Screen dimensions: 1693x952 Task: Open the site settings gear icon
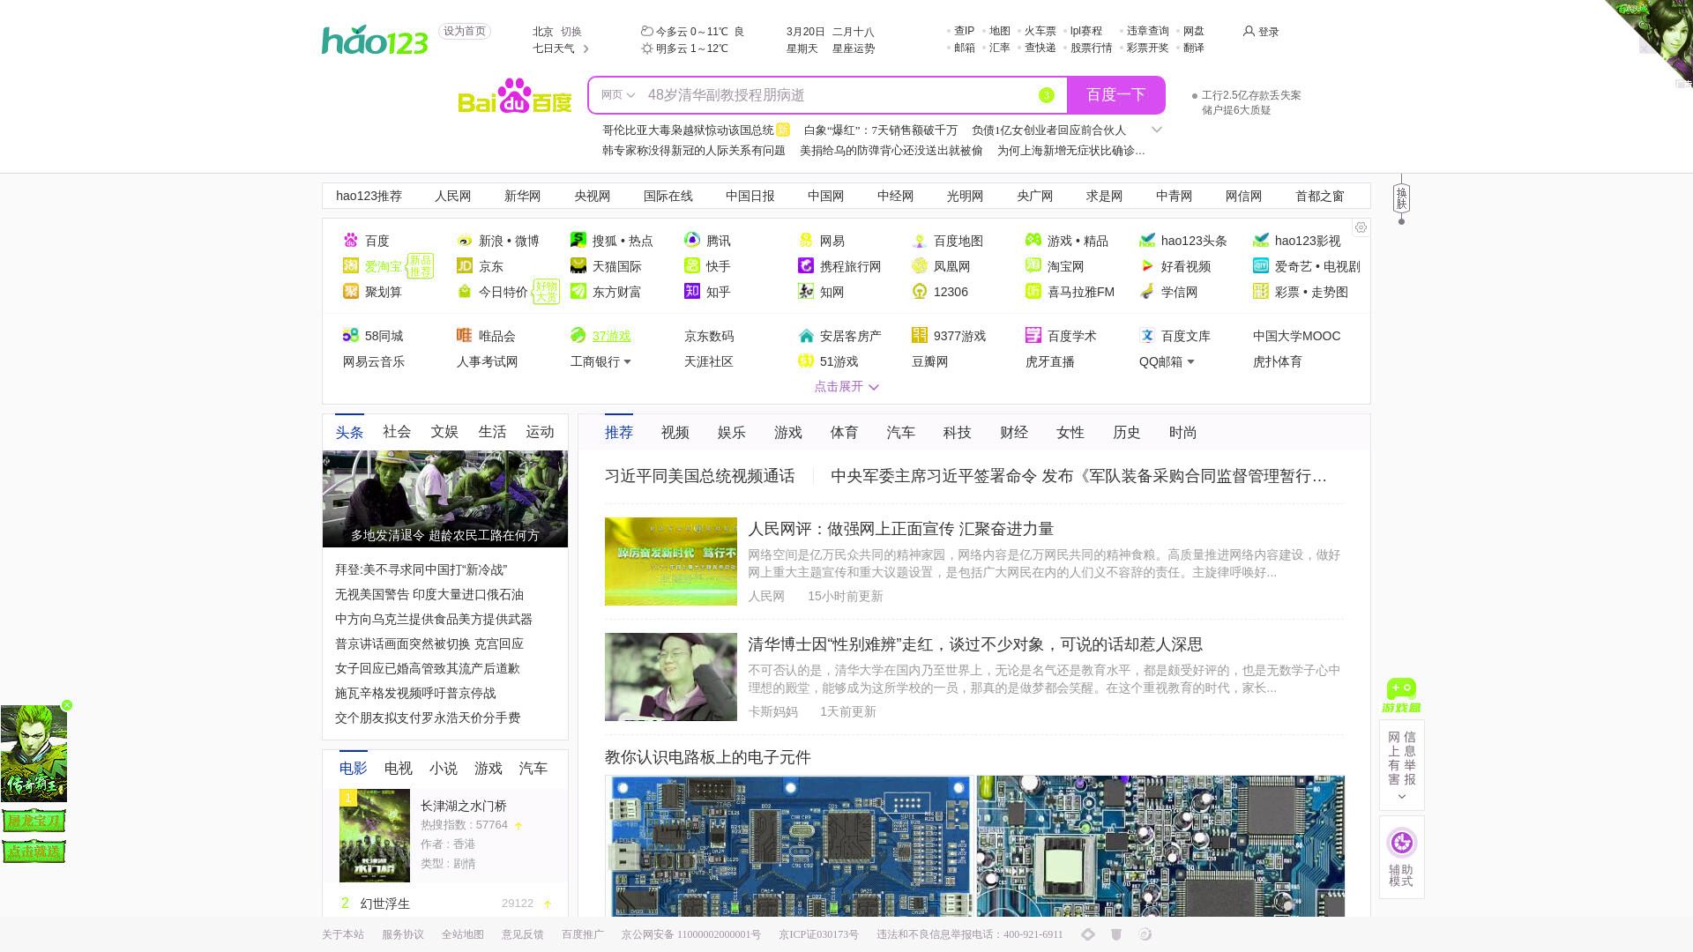click(x=1361, y=227)
